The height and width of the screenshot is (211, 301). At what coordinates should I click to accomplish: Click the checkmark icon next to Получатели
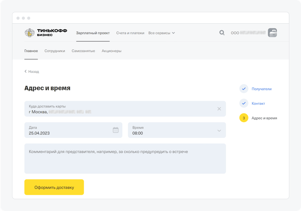coord(243,89)
